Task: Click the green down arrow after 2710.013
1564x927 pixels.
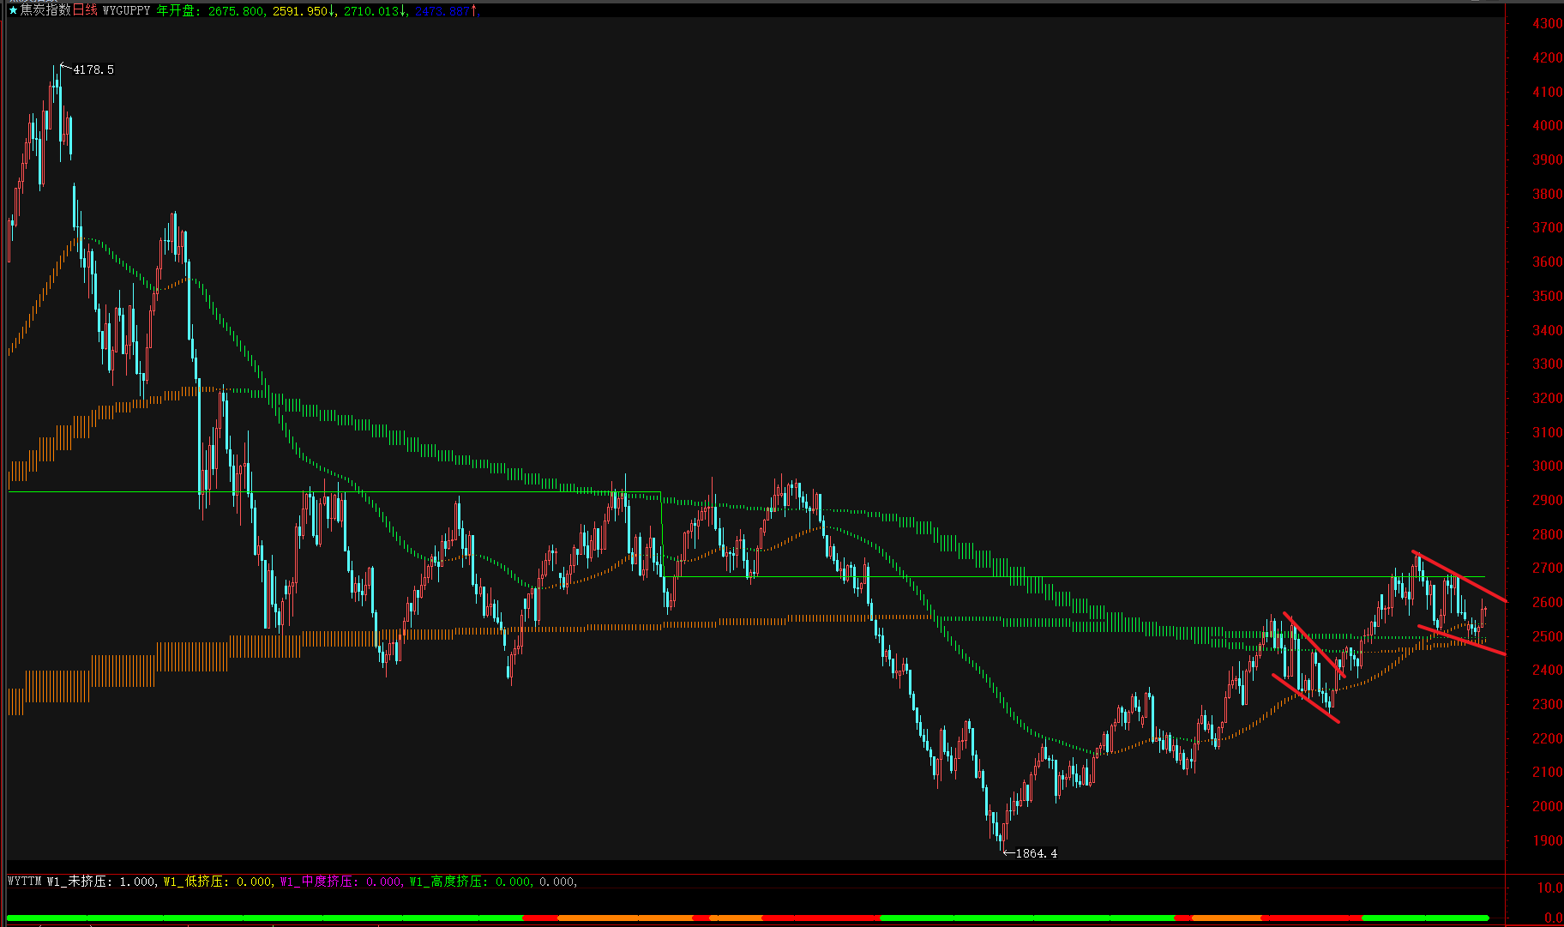Action: click(x=403, y=10)
